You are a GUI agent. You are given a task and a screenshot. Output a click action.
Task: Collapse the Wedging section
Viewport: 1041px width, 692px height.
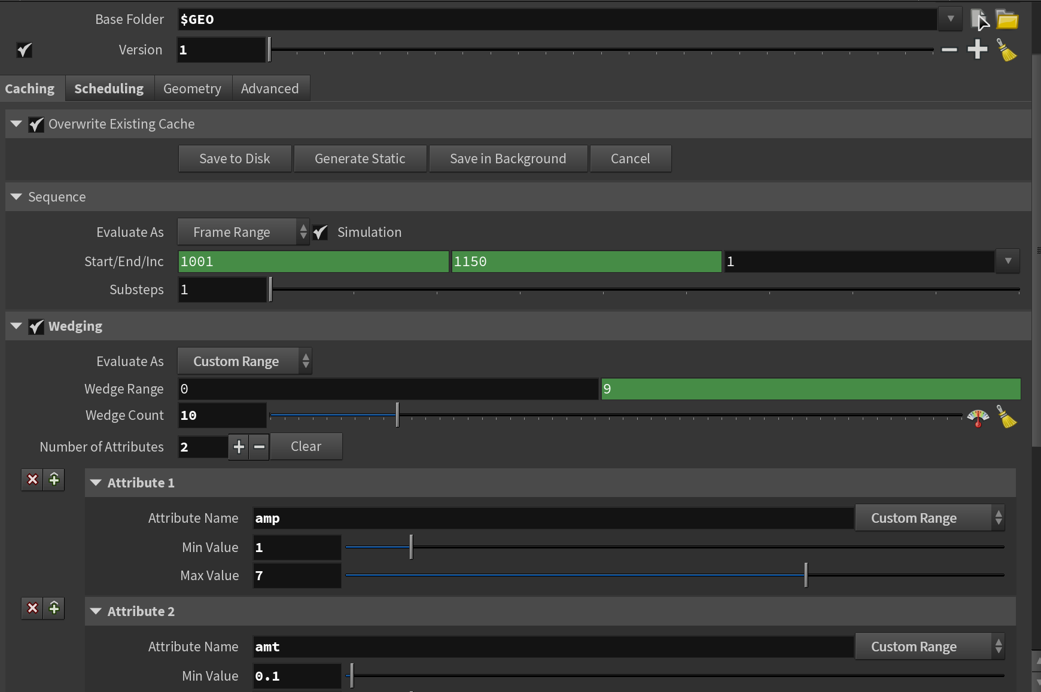click(x=16, y=326)
